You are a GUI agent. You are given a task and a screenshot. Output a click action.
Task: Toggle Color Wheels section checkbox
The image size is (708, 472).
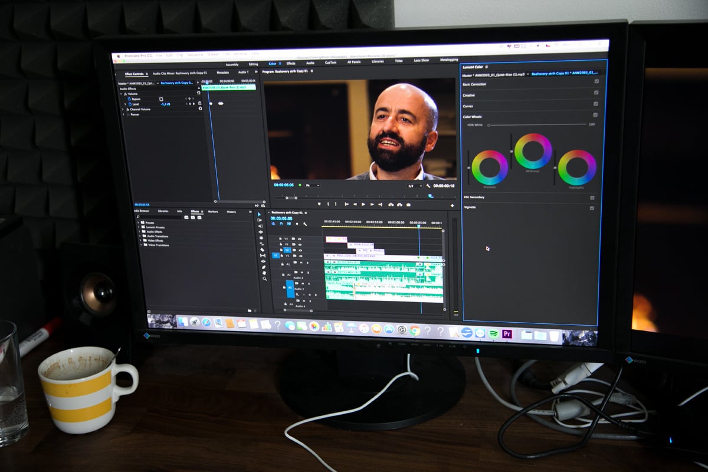(595, 115)
